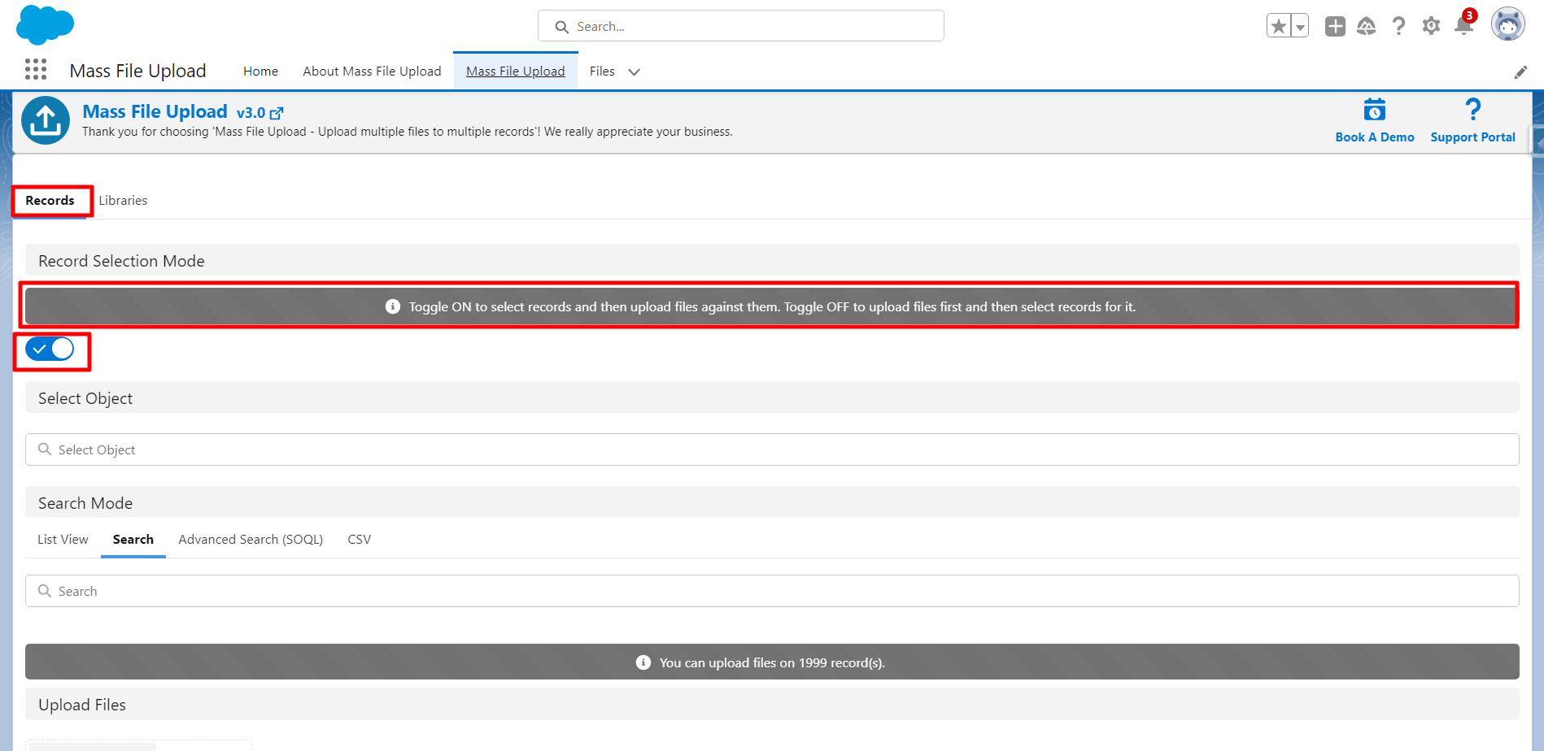Screen dimensions: 1544x751
Task: Click the Favorites star icon
Action: (x=1279, y=26)
